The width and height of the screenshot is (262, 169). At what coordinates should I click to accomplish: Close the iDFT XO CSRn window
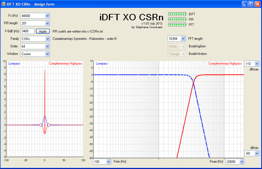pos(258,4)
